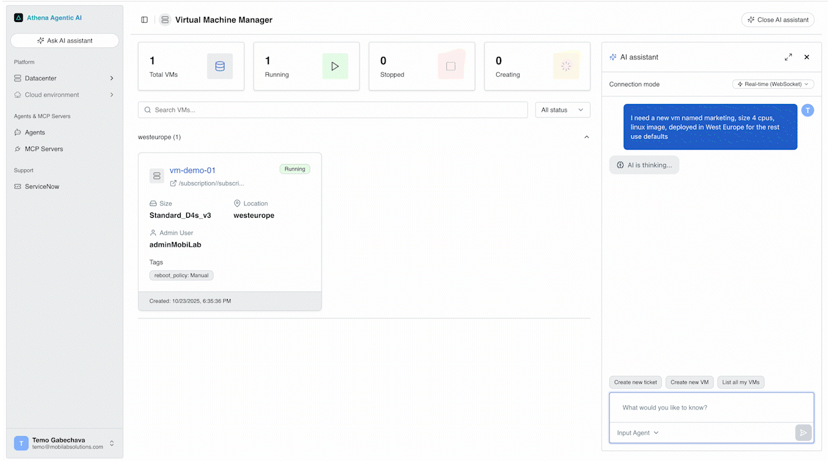Click the westeurope (1) group heading
828x465 pixels.
point(159,137)
